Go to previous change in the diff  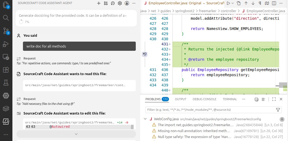point(246,3)
